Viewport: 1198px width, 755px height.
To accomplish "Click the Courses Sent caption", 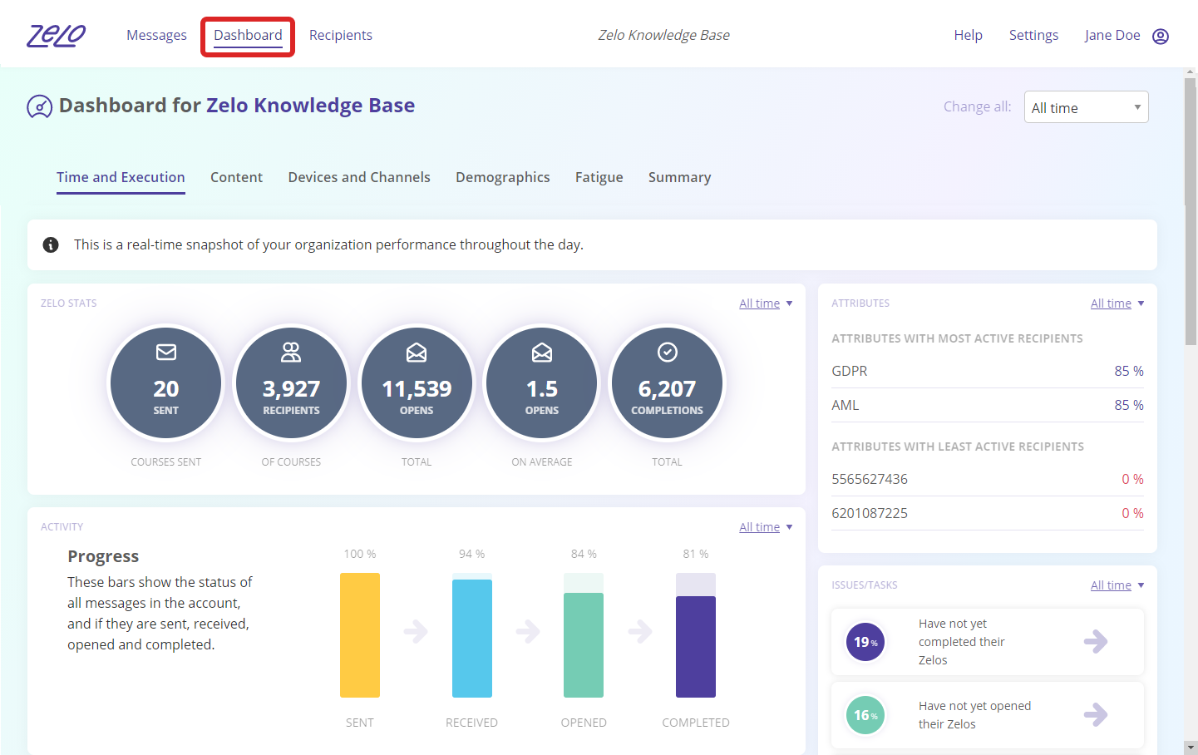I will pyautogui.click(x=166, y=462).
